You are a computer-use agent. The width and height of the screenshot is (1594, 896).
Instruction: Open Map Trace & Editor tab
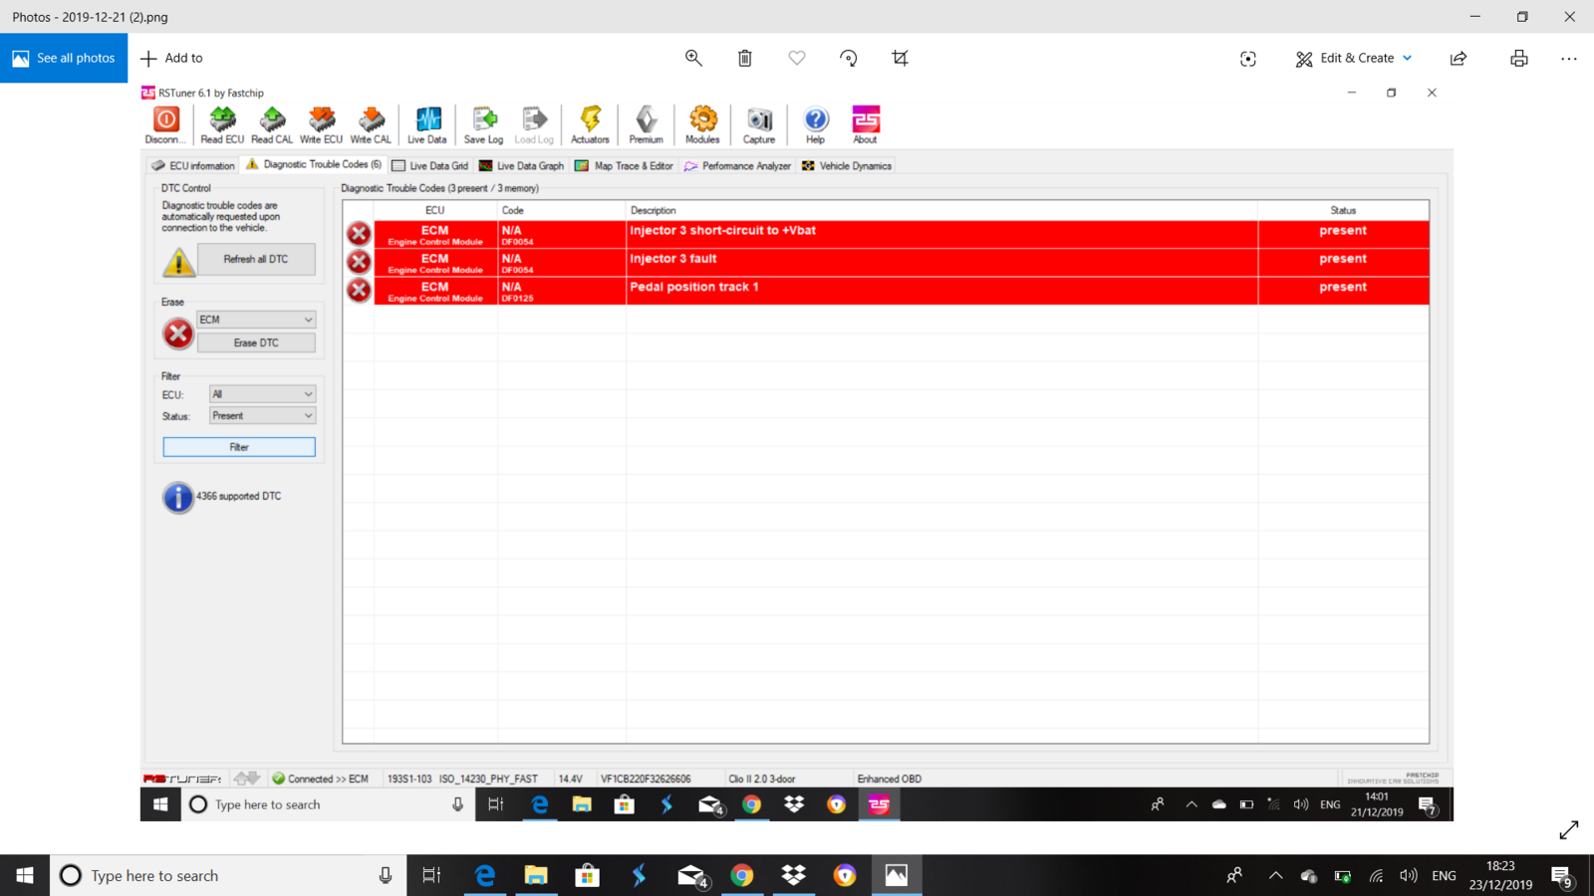pos(625,166)
